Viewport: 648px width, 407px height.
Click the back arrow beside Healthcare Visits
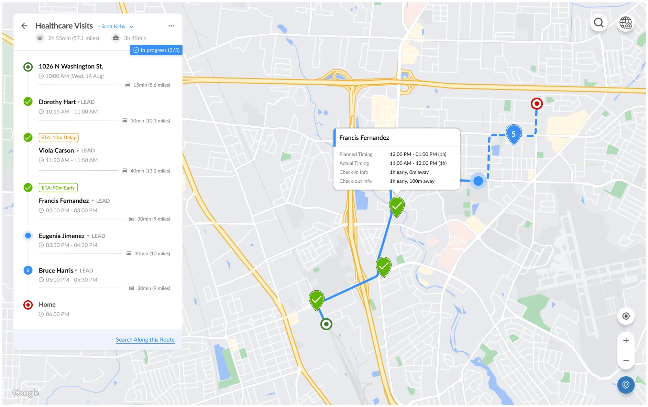point(24,26)
